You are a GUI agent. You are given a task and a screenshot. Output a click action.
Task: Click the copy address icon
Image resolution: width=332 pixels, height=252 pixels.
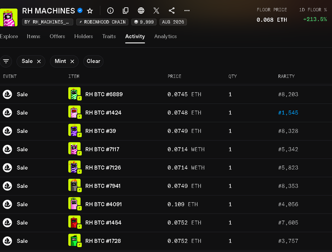(125, 11)
